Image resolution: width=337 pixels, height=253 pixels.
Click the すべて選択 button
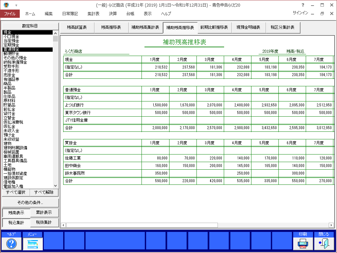tap(16, 192)
